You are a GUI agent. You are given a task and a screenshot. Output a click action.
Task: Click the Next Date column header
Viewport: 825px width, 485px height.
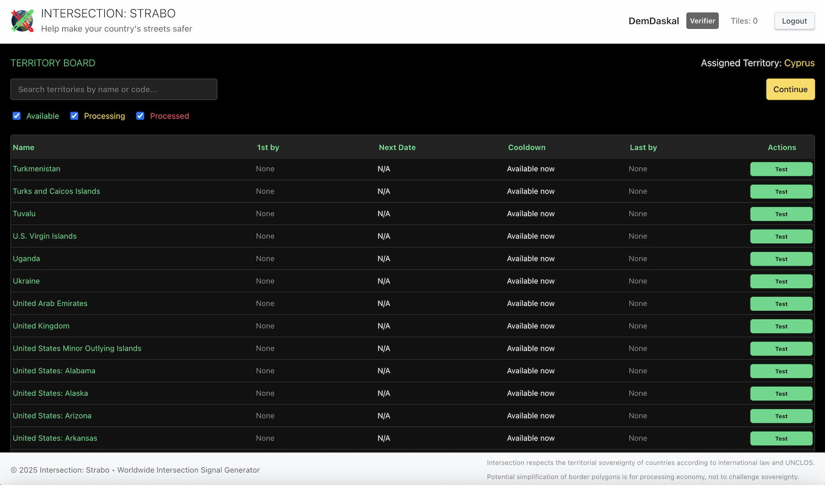(397, 147)
